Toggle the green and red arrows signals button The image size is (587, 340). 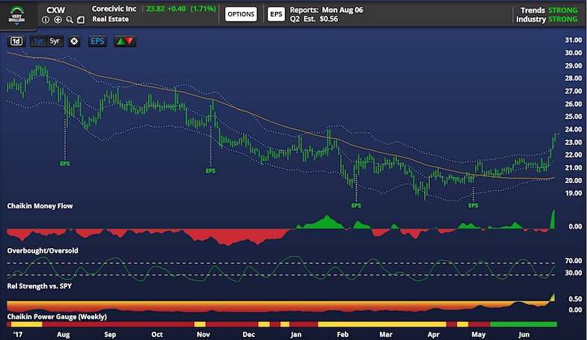[125, 41]
